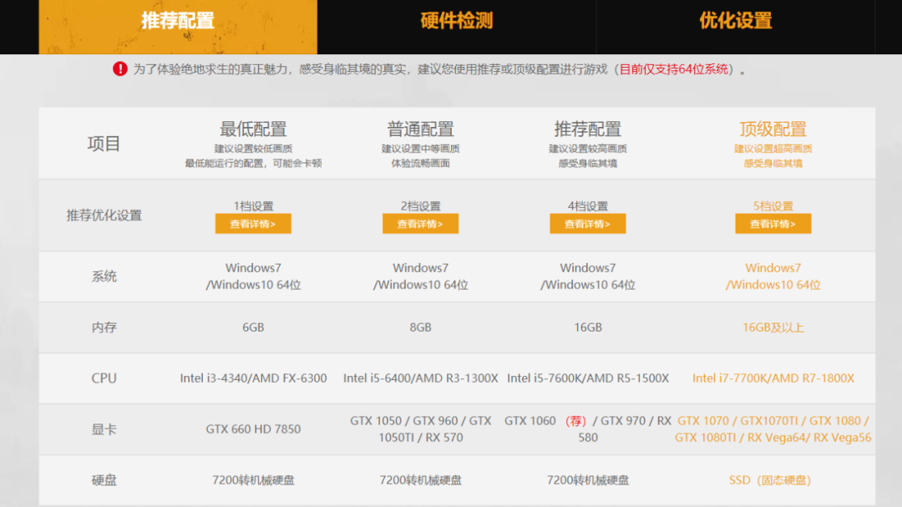902x507 pixels.
Task: Click the 8GB memory cell
Action: 420,327
